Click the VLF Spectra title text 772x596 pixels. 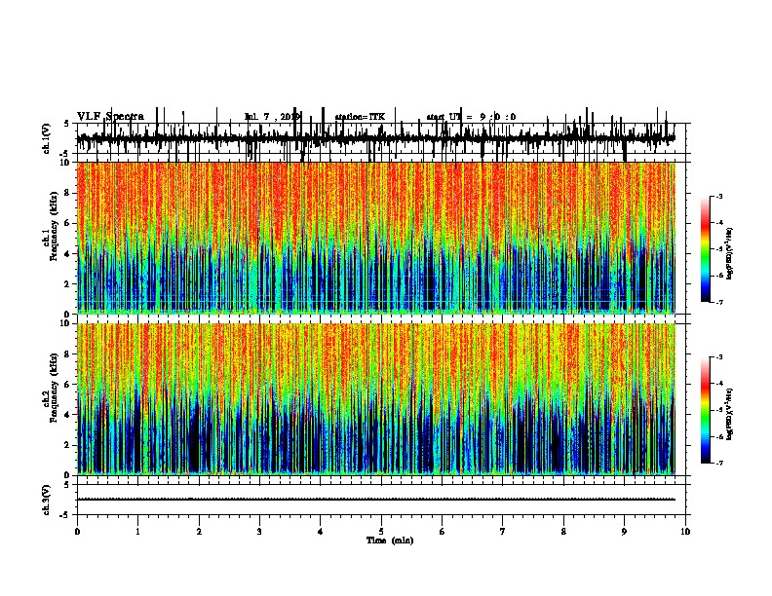click(110, 117)
